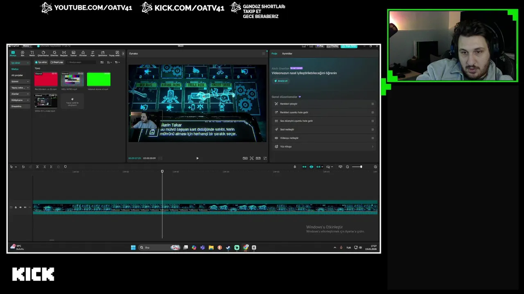Open the media filter dropdown

point(117,62)
